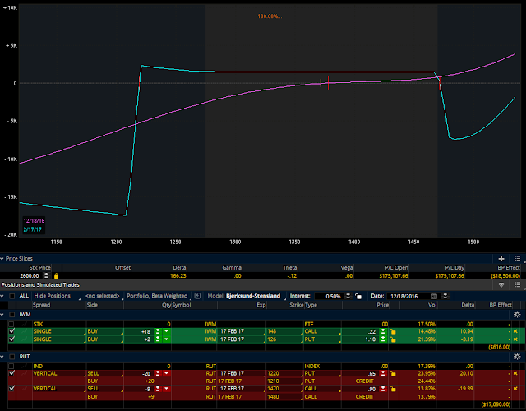Toggle price lock on RUT 1220 PUT row
The height and width of the screenshot is (411, 526).
(x=393, y=373)
